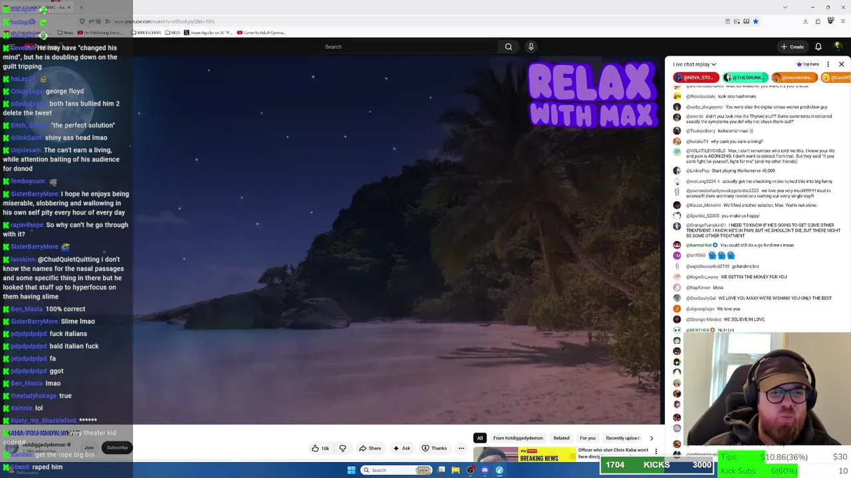
Task: Open Discord from the taskbar
Action: point(485,470)
